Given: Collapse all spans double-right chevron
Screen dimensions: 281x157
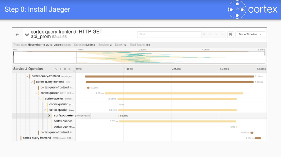Looking at the screenshot, I should point(70,69).
